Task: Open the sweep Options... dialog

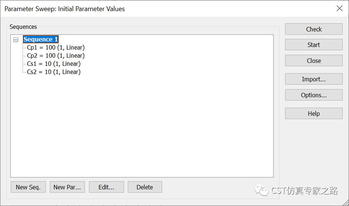Action: 314,95
